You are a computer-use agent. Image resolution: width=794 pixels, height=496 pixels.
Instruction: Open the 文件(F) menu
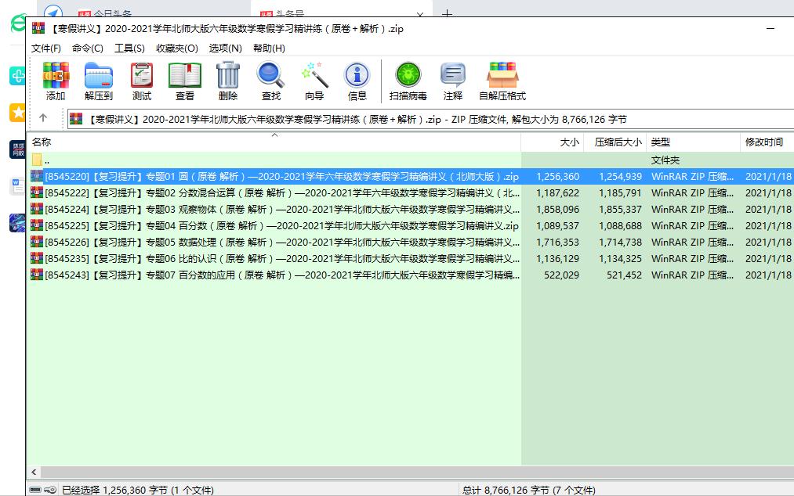coord(49,48)
